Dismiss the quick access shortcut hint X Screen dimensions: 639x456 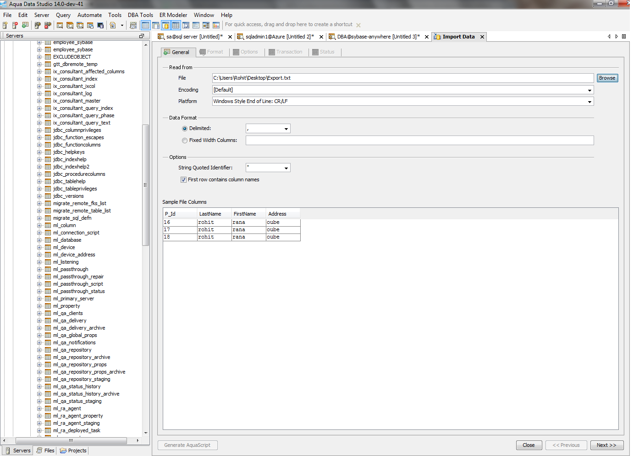click(x=358, y=25)
